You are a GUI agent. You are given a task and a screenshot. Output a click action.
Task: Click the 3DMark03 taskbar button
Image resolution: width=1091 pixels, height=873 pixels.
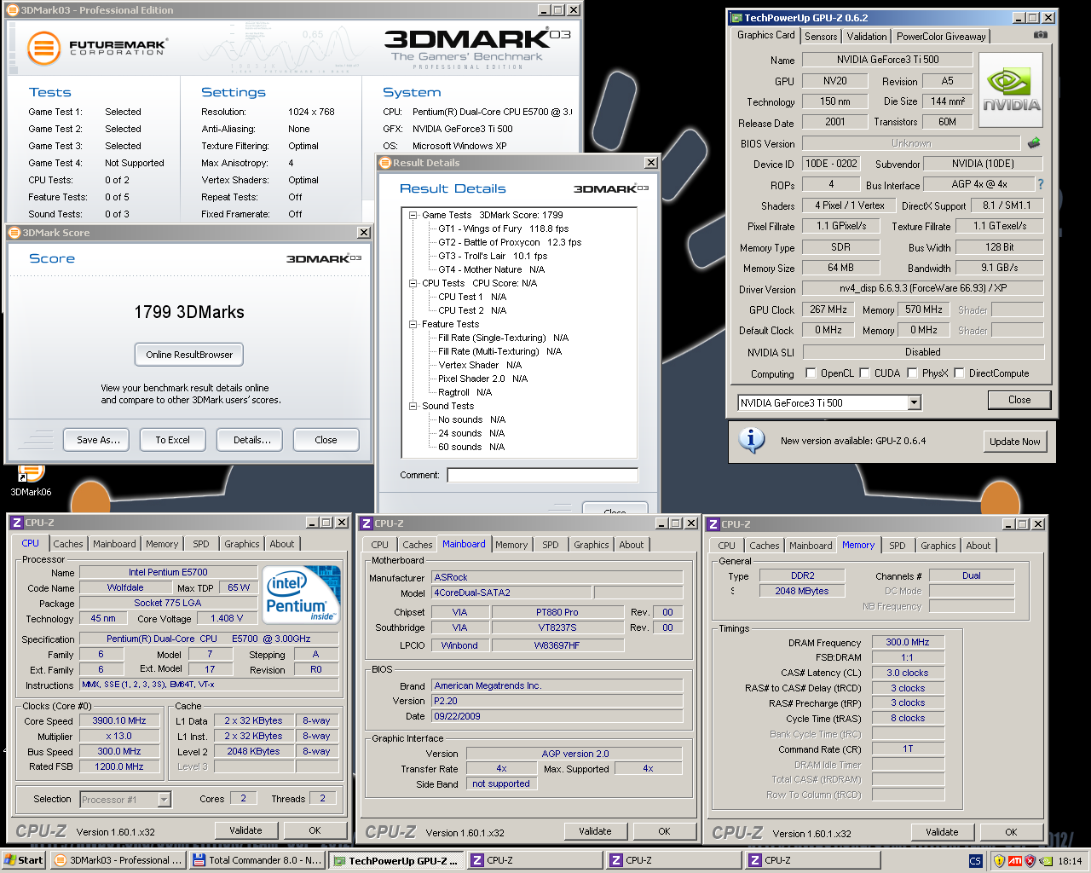[x=118, y=860]
